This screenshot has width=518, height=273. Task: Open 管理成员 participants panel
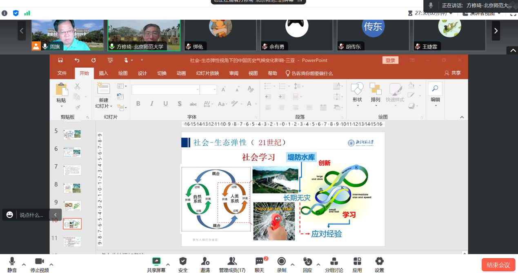pos(232,262)
